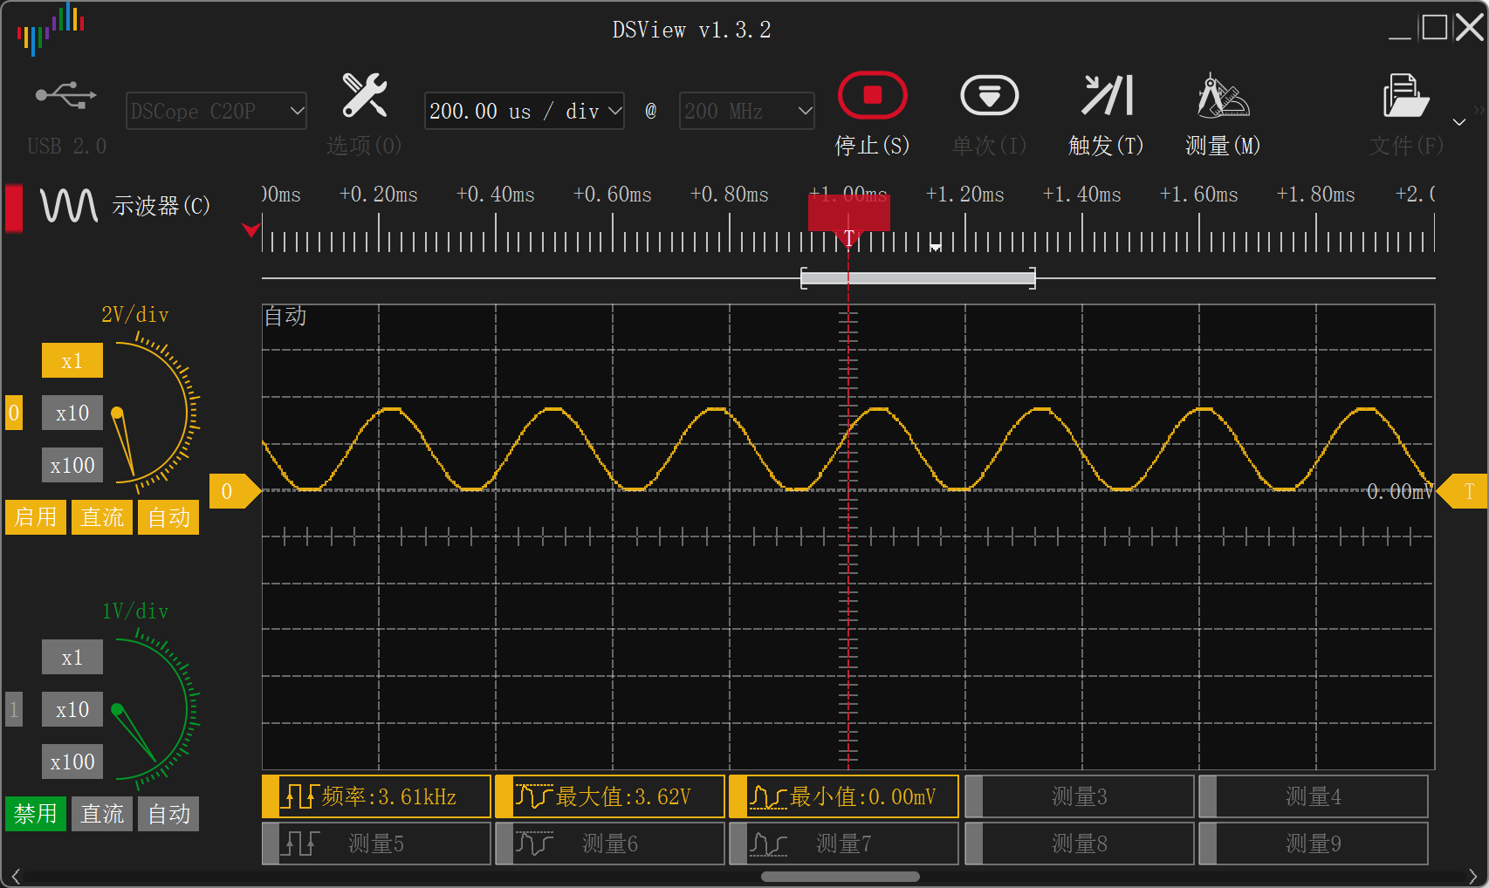Click the channel 1 gray index label
1489x888 pixels.
coord(14,709)
